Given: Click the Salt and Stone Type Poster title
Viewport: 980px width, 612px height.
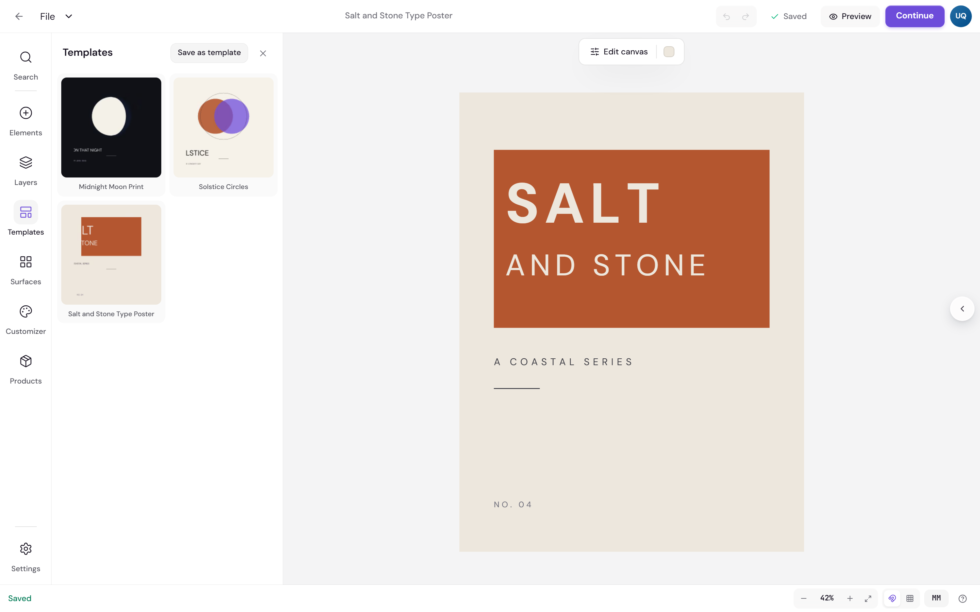Looking at the screenshot, I should [x=398, y=16].
